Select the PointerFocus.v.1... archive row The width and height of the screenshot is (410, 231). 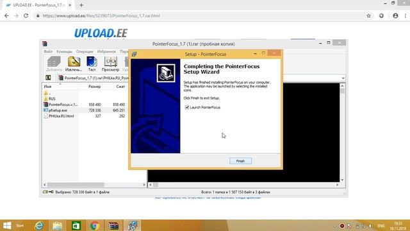[85, 105]
